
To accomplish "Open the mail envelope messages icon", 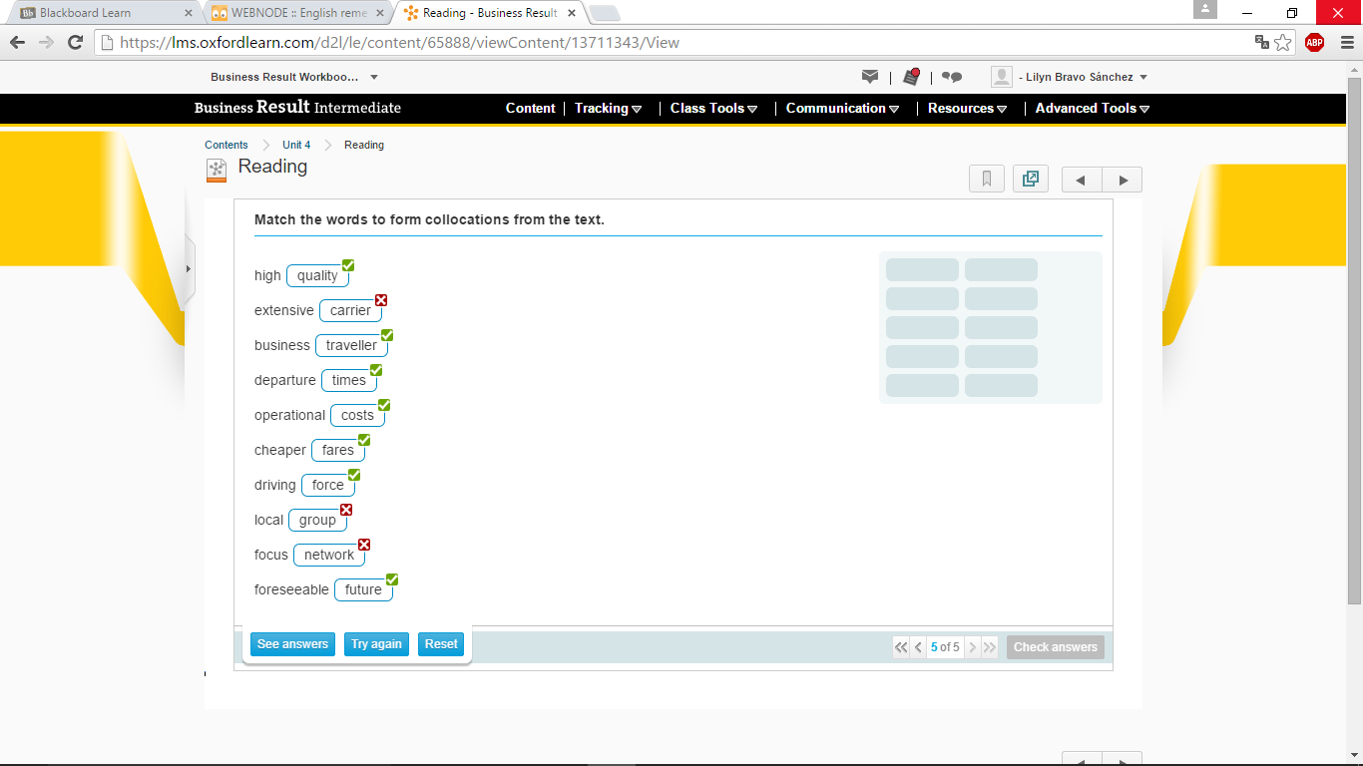I will 870,77.
